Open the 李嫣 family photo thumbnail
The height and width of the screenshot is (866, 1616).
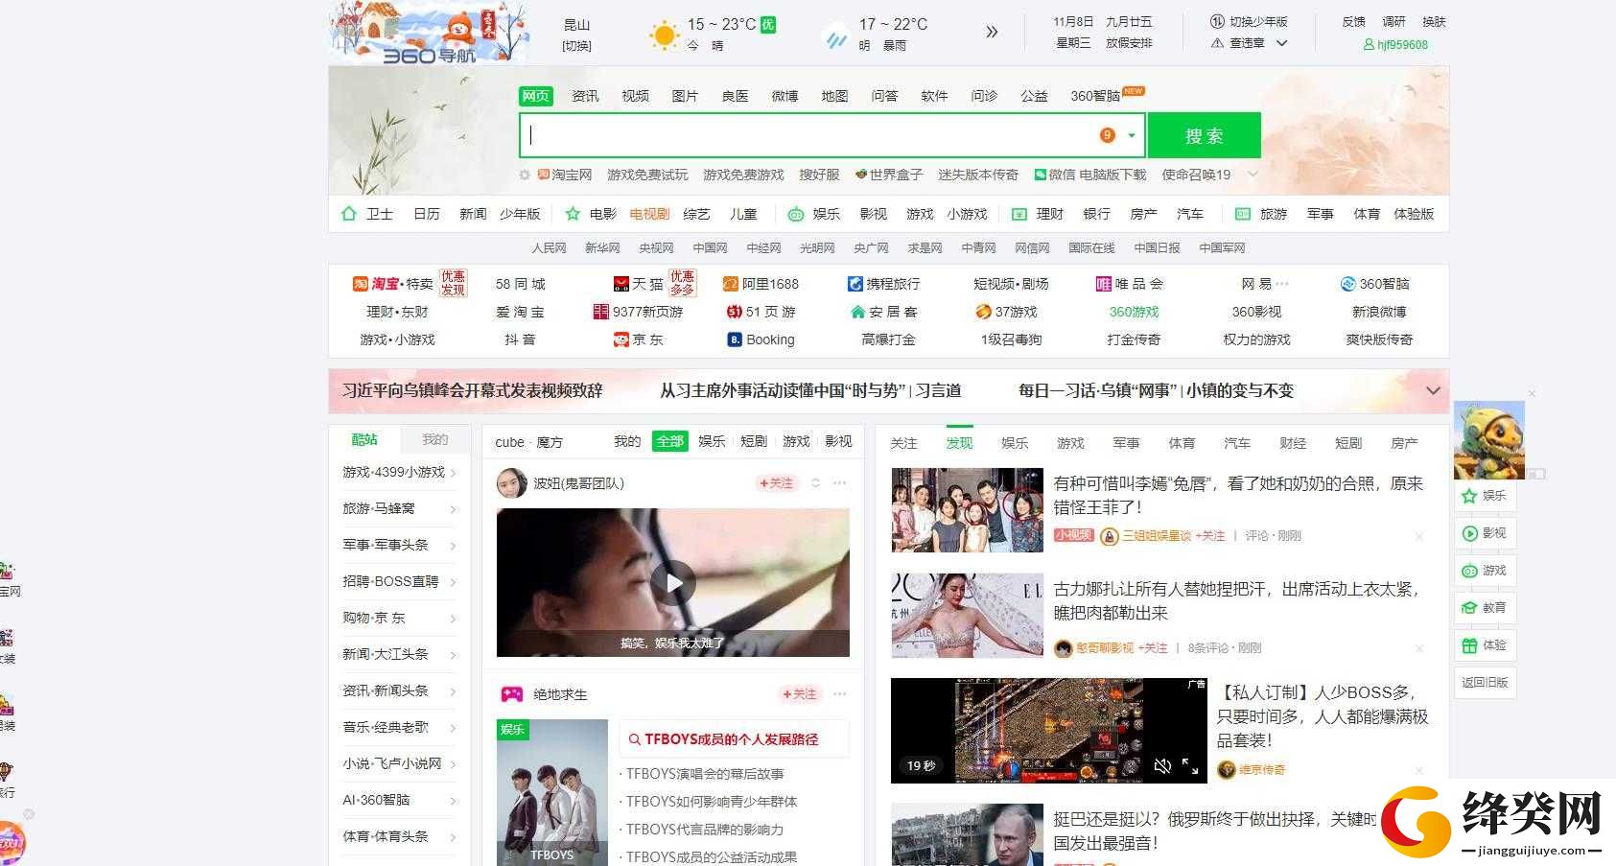coord(967,510)
